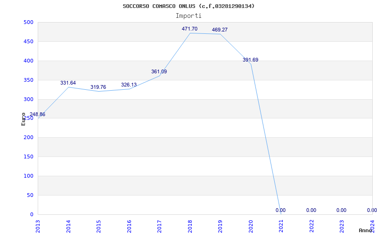
Task: Click the 2018 x-axis tick label
Action: pos(190,226)
